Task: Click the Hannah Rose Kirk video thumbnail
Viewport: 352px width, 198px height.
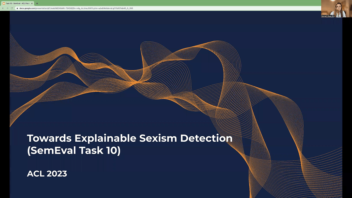Action: click(336, 9)
